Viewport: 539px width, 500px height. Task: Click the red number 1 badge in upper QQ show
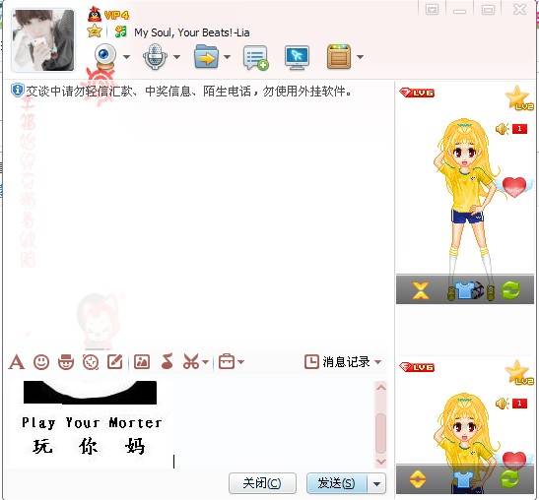519,129
